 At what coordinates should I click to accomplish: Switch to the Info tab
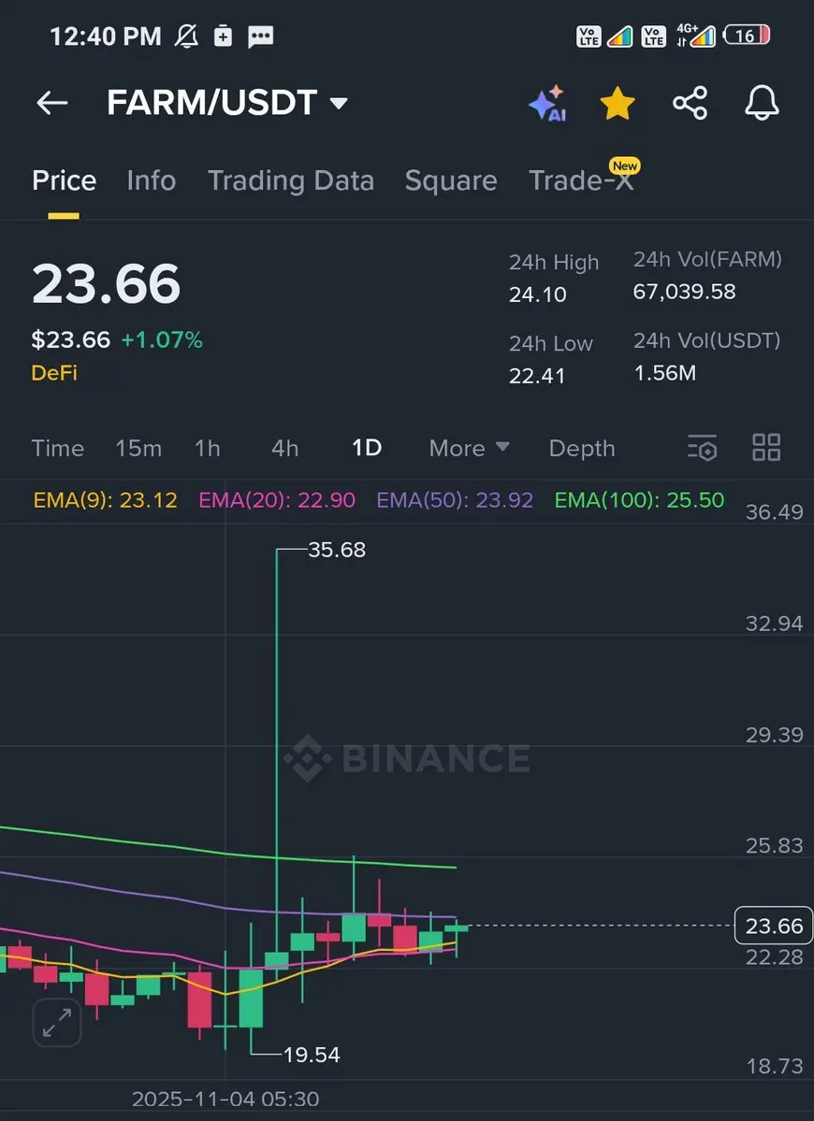point(151,180)
